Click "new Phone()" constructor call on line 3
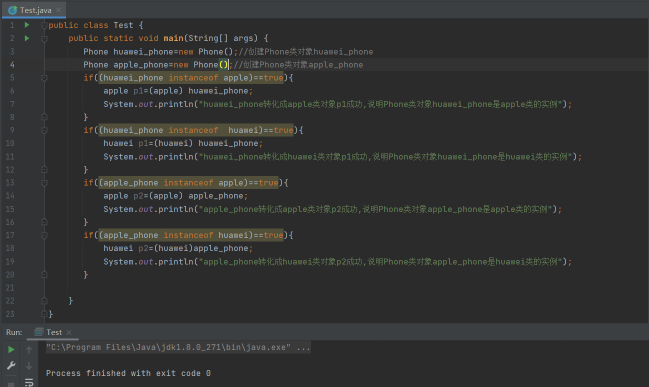Viewport: 649px width, 387px height. point(206,51)
